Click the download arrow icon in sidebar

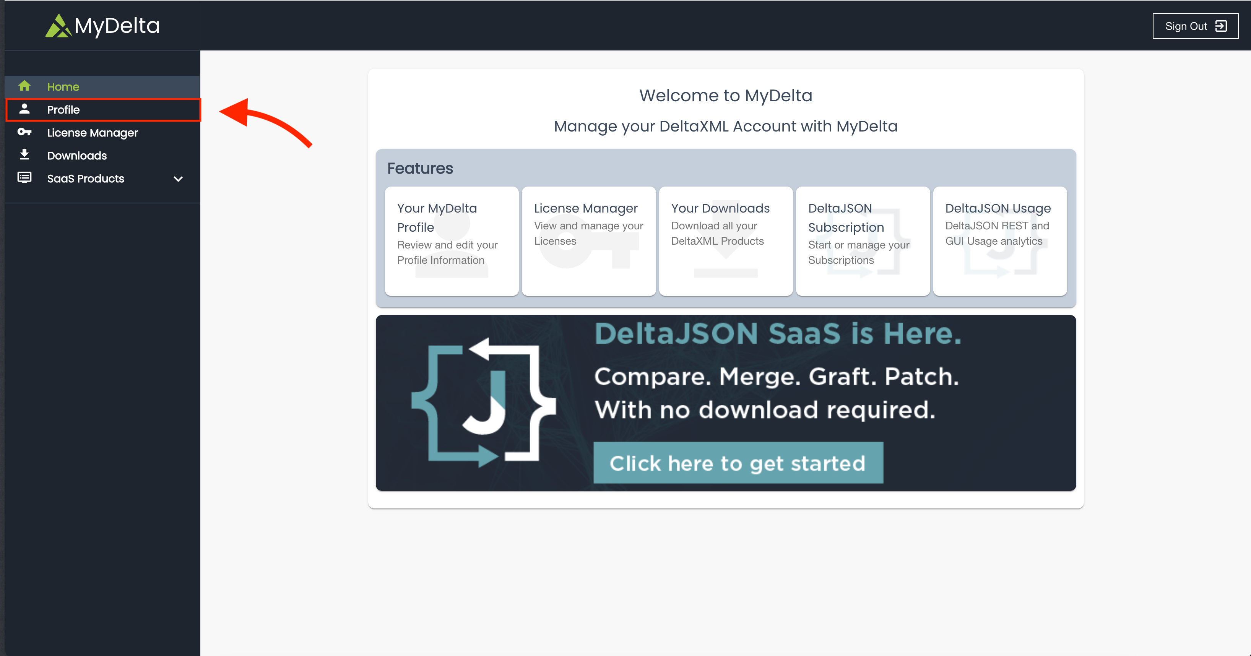pyautogui.click(x=24, y=155)
